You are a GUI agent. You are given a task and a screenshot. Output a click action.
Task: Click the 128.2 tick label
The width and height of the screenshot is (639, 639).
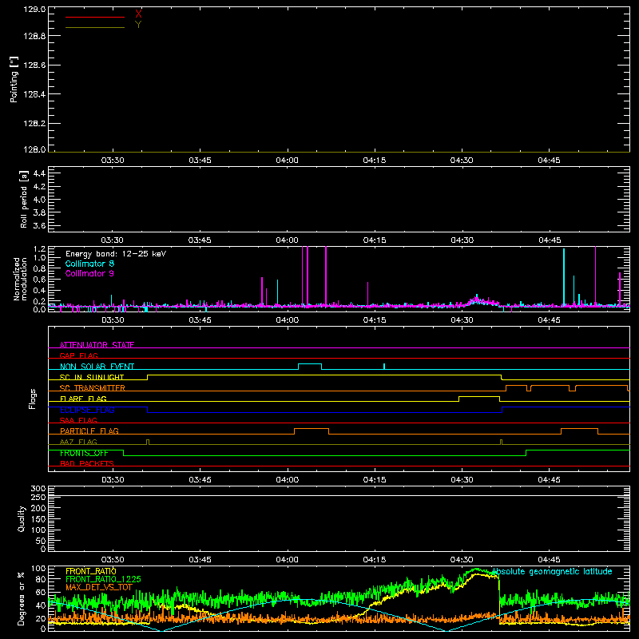click(34, 124)
